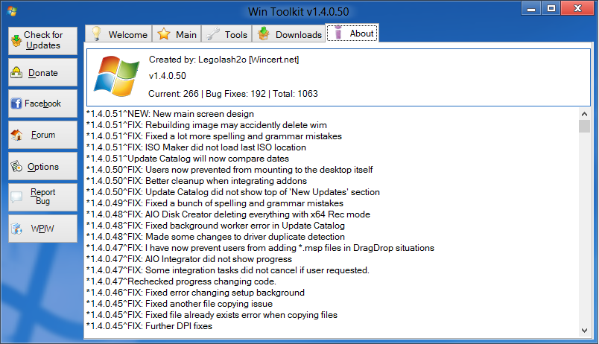Click the star icon on Main tab
599x344 pixels.
164,34
